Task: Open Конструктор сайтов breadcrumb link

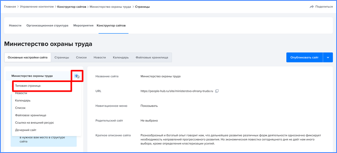Action: coord(71,7)
